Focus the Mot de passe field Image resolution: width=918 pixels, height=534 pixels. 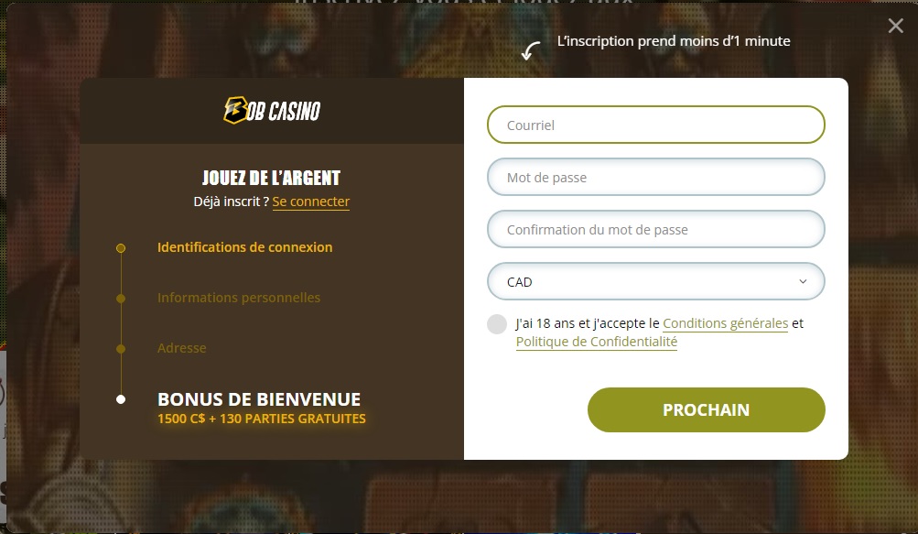coord(655,177)
